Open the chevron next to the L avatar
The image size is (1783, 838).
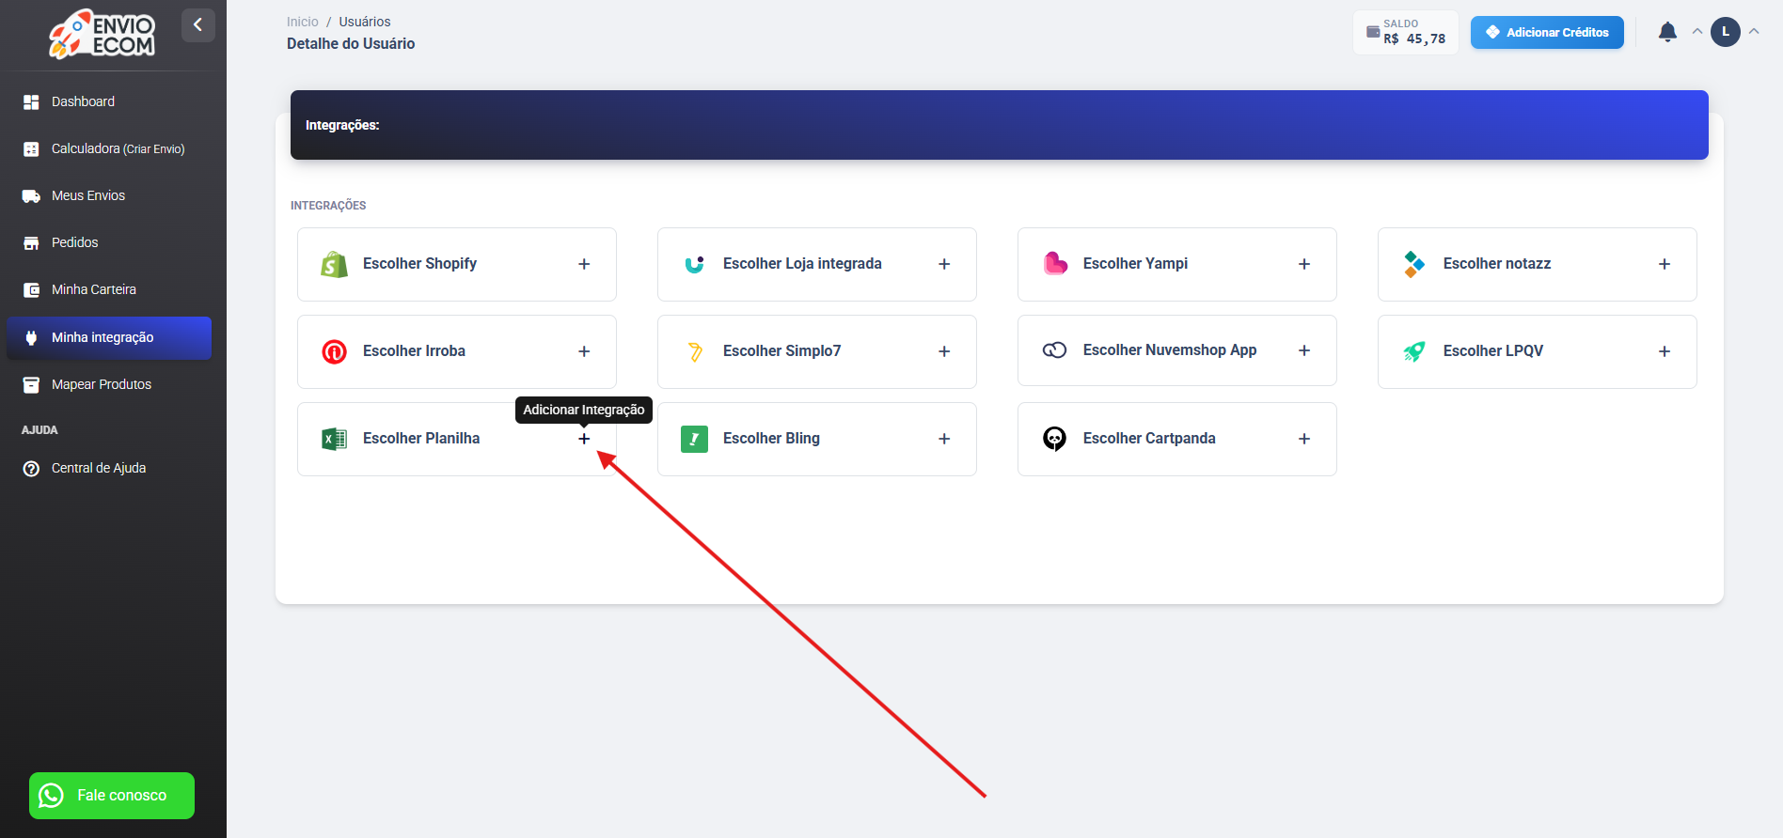click(1754, 31)
